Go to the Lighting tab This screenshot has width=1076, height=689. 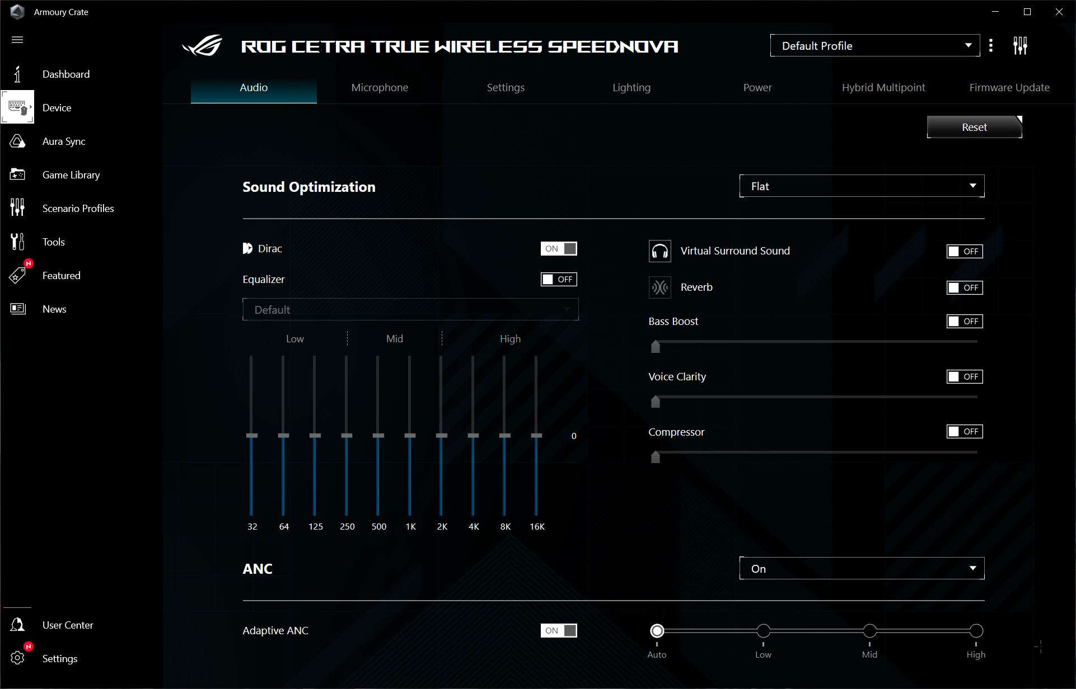(x=631, y=87)
